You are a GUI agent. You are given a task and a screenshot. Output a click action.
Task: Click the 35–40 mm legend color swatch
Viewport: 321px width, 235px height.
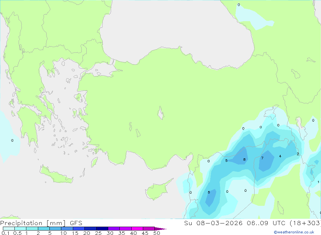pos(126,229)
